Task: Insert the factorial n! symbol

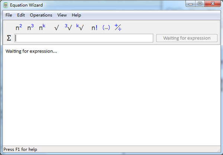Action: pyautogui.click(x=94, y=28)
